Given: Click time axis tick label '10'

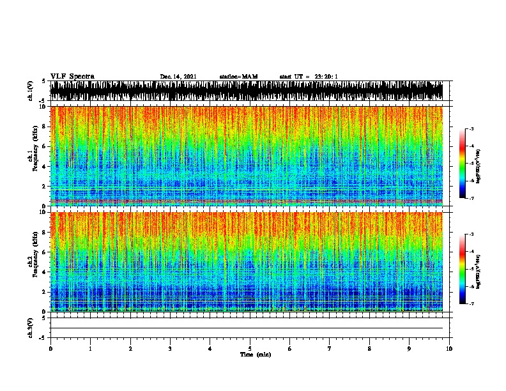Looking at the screenshot, I should 449,349.
